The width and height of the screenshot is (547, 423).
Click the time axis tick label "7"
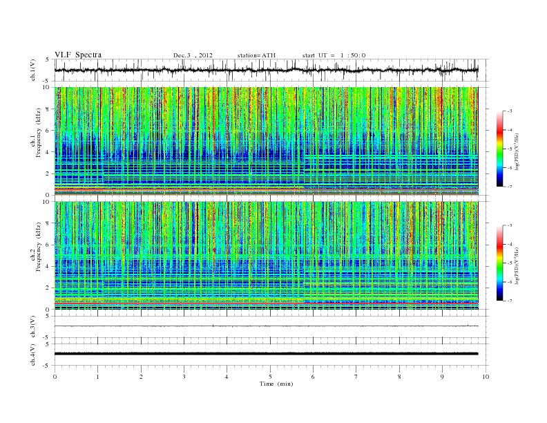[356, 377]
